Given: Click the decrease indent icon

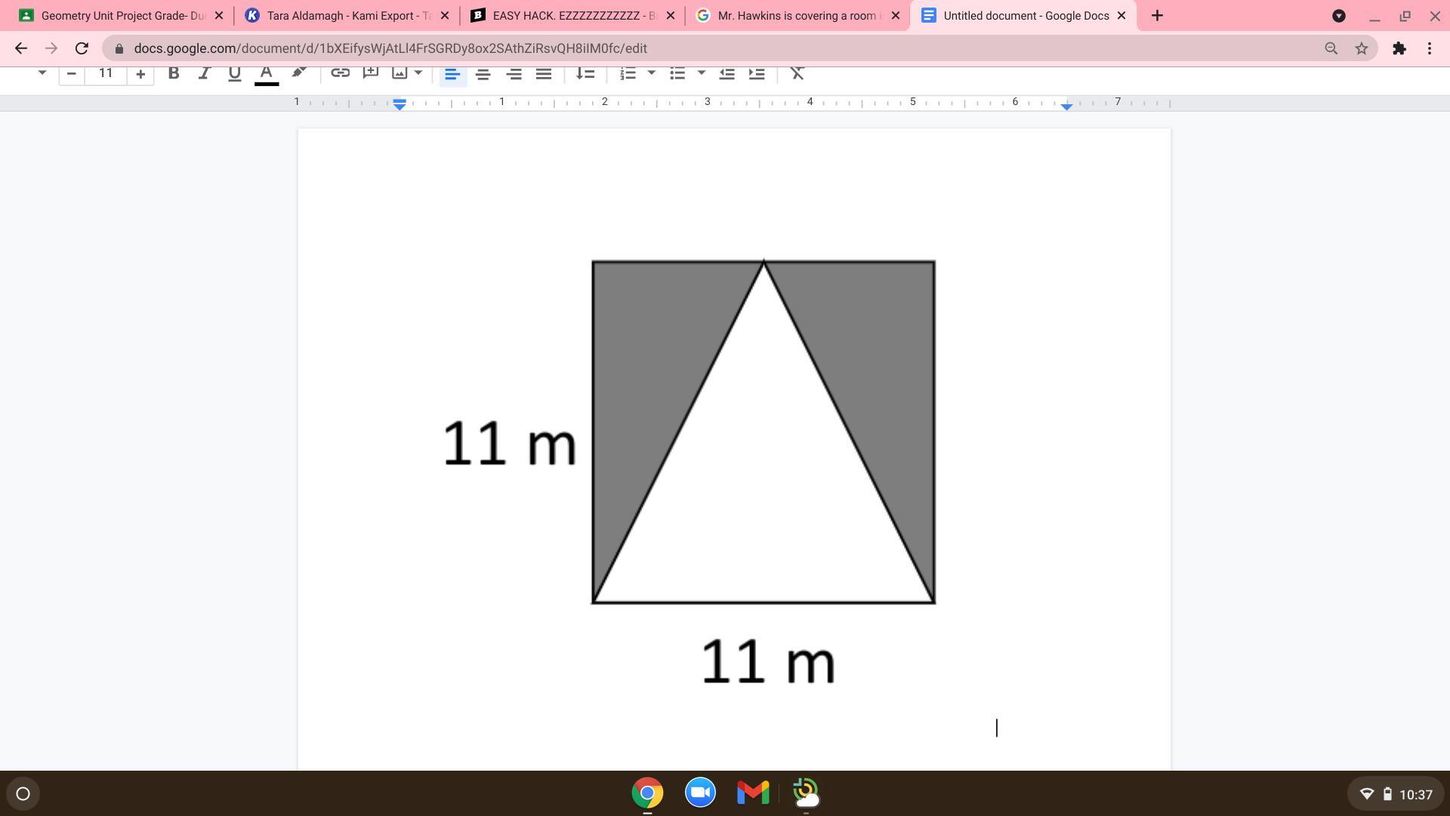Looking at the screenshot, I should (727, 73).
